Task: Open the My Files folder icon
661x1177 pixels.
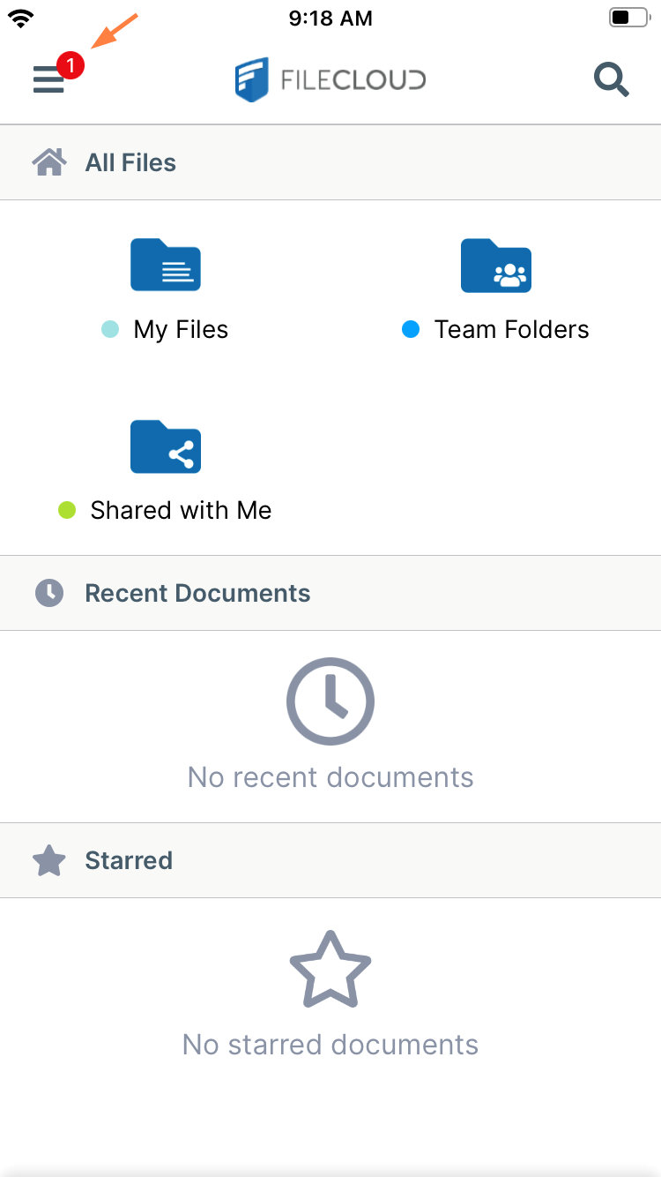Action: 166,265
